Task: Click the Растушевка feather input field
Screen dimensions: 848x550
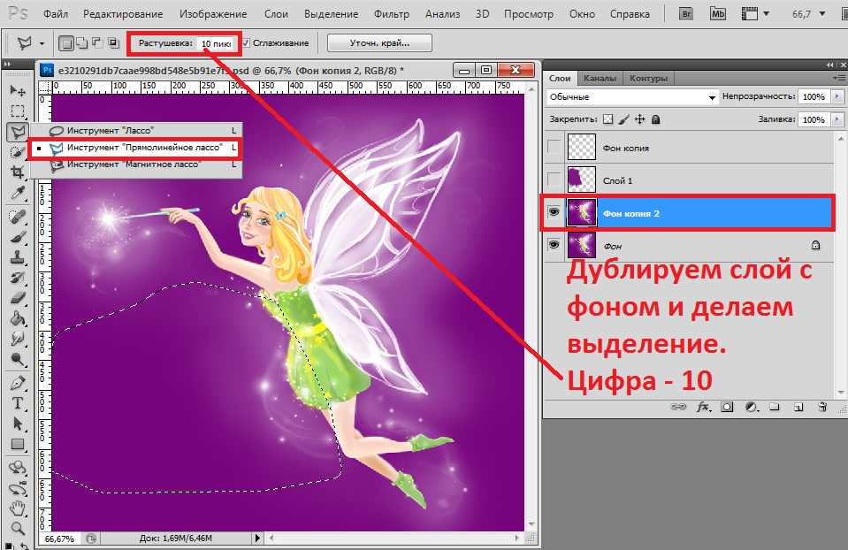Action: pyautogui.click(x=215, y=42)
